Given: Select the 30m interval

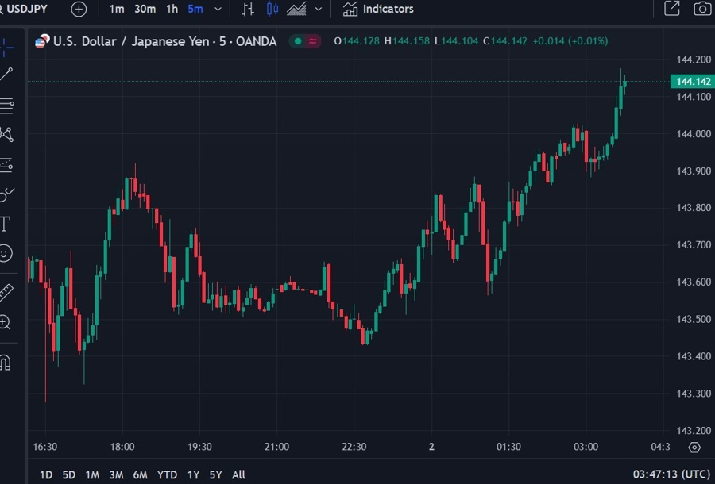Looking at the screenshot, I should [x=145, y=9].
